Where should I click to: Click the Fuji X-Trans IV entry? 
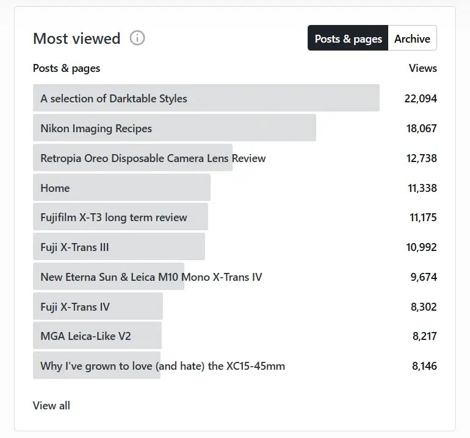tap(75, 307)
